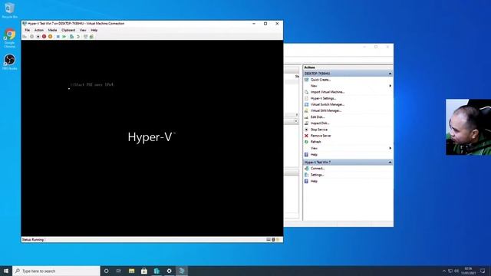Open Settings gear on taskbar

click(x=169, y=271)
